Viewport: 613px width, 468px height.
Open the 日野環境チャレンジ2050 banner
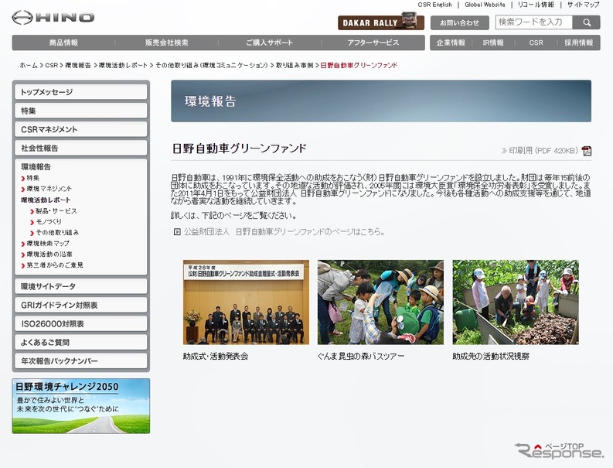point(81,406)
